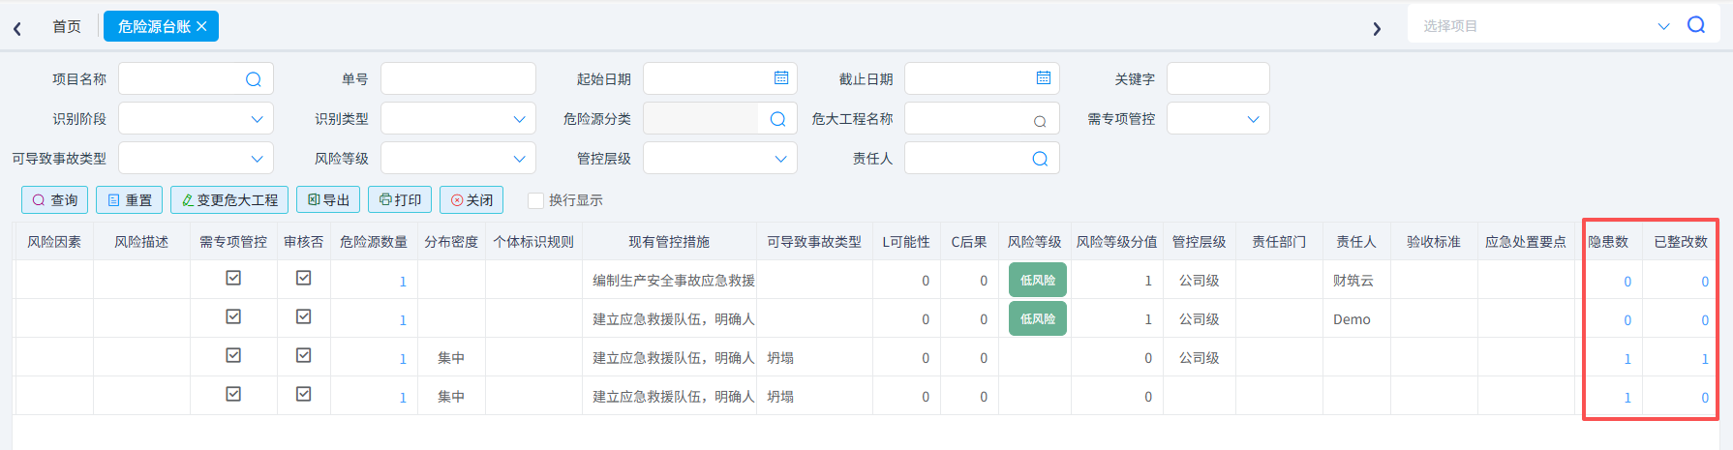The height and width of the screenshot is (450, 1733).
Task: Open 隐患数 value 1 in last row
Action: point(1627,398)
